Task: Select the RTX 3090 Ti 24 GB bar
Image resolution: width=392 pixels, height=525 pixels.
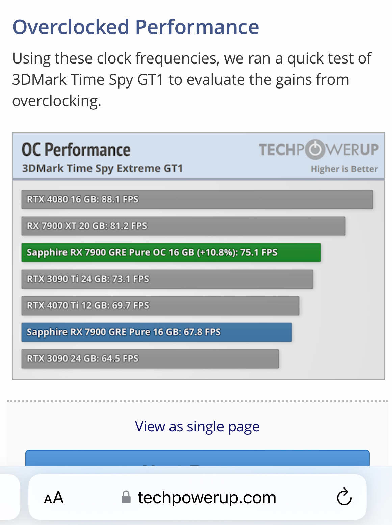Action: tap(167, 279)
